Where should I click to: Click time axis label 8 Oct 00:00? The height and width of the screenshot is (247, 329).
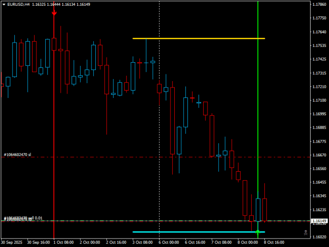click(248, 242)
